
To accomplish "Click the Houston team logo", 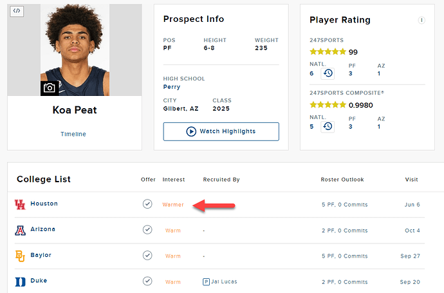I will pyautogui.click(x=20, y=204).
